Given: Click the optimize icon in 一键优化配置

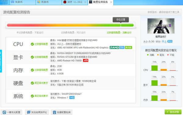Looking at the screenshot, I should (x=4, y=112).
